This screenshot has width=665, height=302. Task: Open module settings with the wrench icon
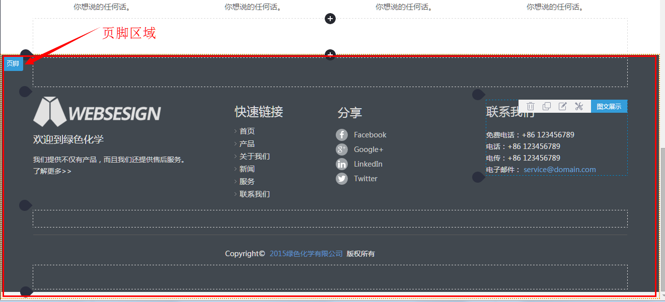pyautogui.click(x=578, y=106)
